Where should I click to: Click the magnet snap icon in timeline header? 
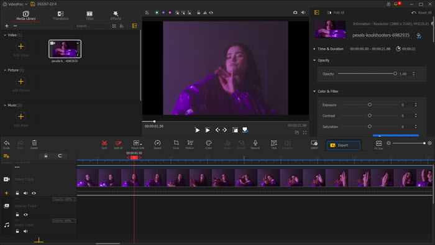[60, 155]
